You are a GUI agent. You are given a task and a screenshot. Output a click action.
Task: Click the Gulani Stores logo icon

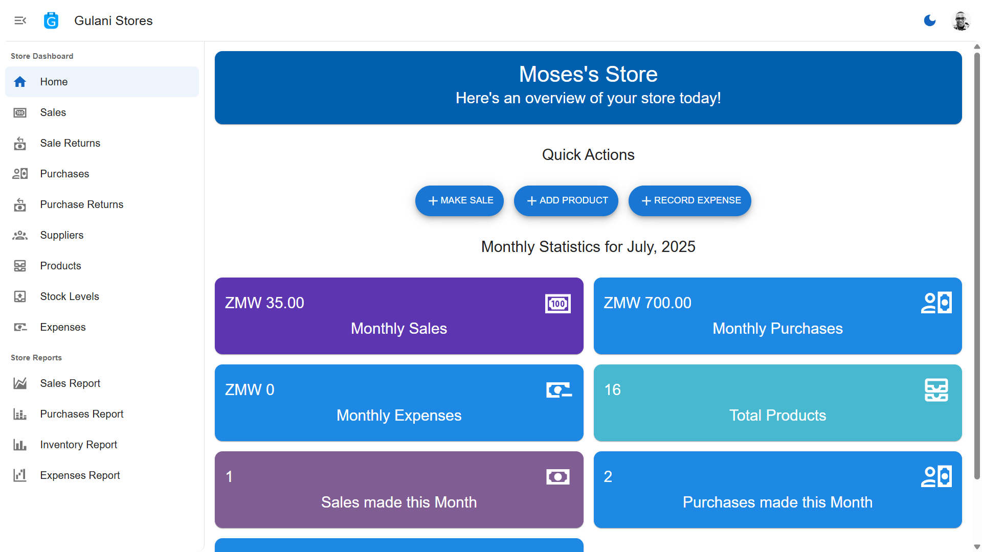[x=51, y=20]
